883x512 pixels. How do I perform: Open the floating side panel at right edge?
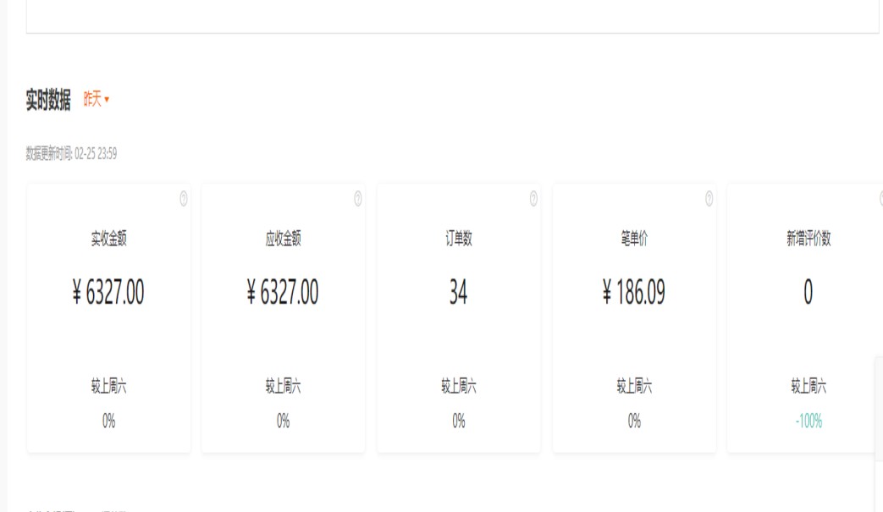tap(878, 409)
